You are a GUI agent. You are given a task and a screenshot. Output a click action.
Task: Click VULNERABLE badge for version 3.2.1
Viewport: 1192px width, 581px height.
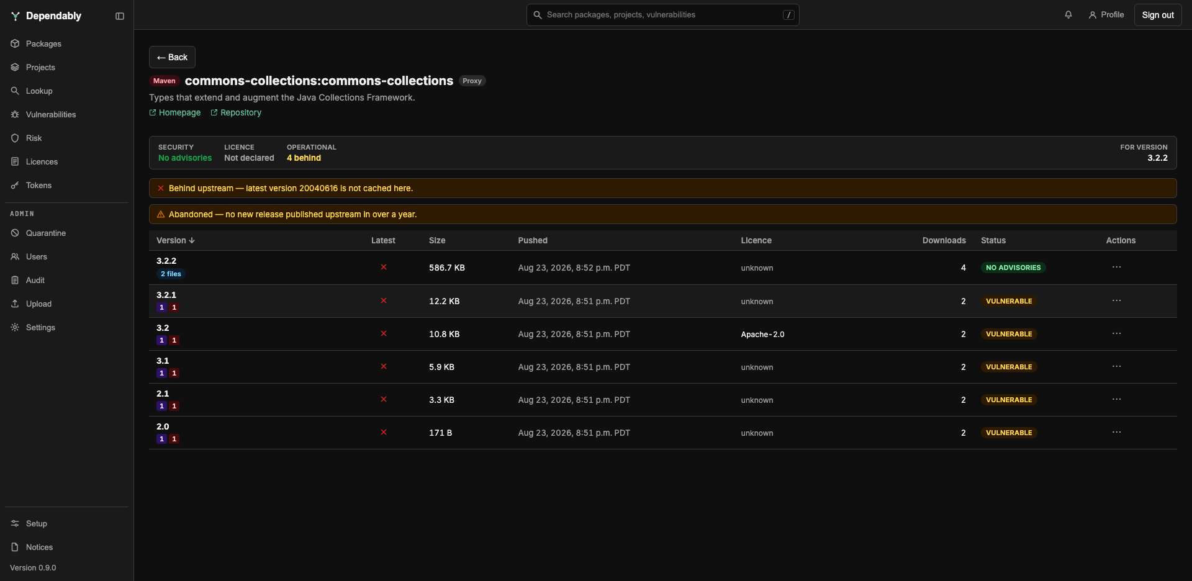tap(1009, 302)
